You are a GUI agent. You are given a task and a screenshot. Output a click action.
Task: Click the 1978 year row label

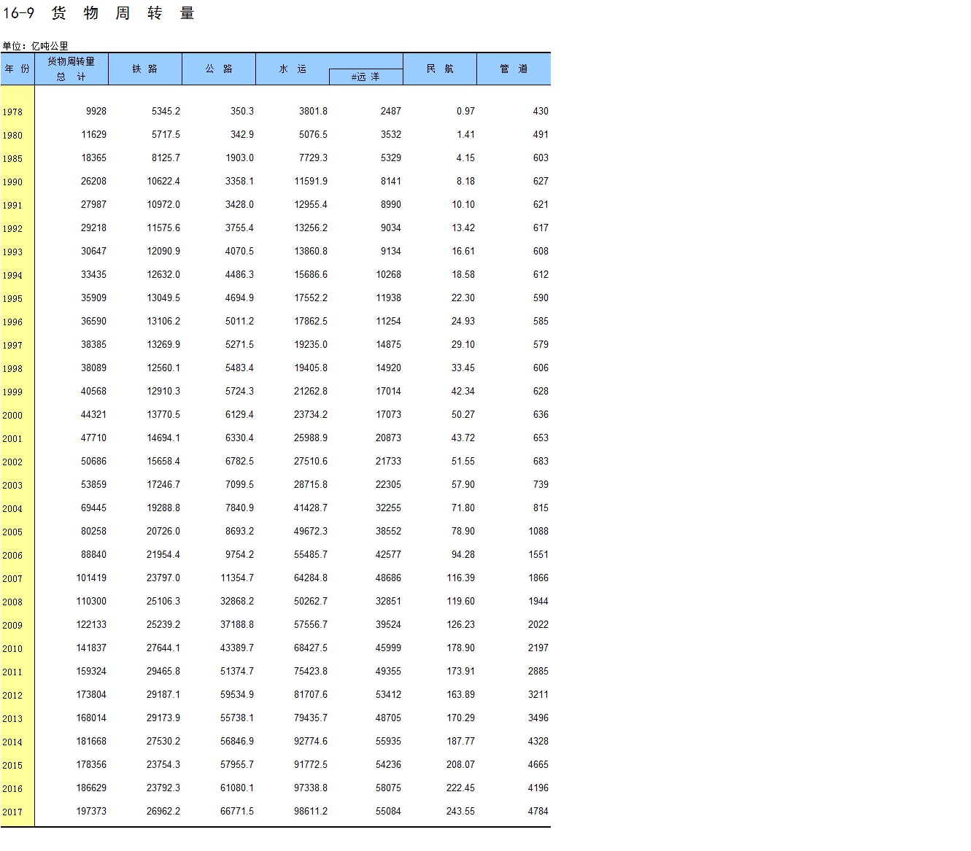tap(12, 112)
